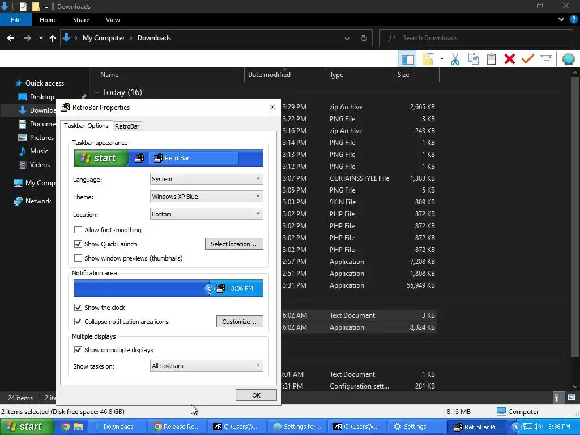
Task: Click the Explorer back arrow
Action: (11, 38)
